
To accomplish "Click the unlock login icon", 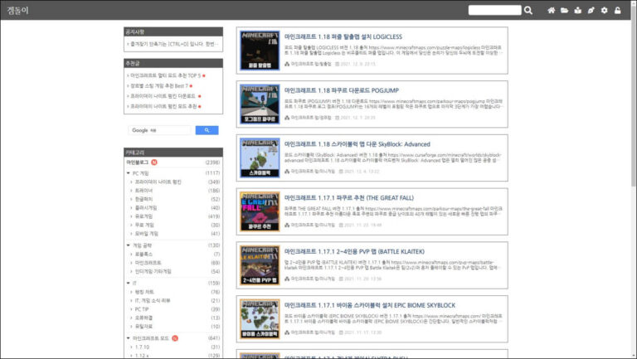I will (x=617, y=10).
